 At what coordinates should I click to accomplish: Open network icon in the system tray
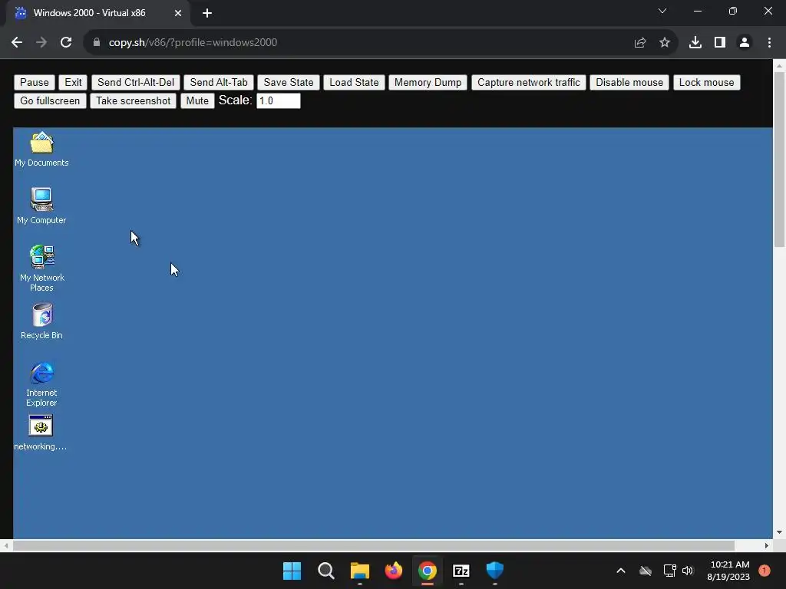coord(669,571)
